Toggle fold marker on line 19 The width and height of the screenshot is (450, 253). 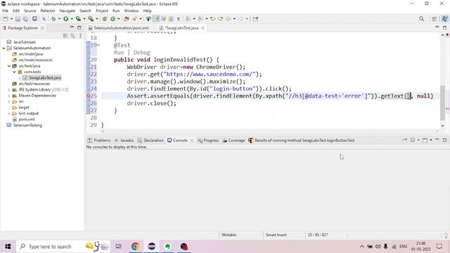pyautogui.click(x=98, y=45)
